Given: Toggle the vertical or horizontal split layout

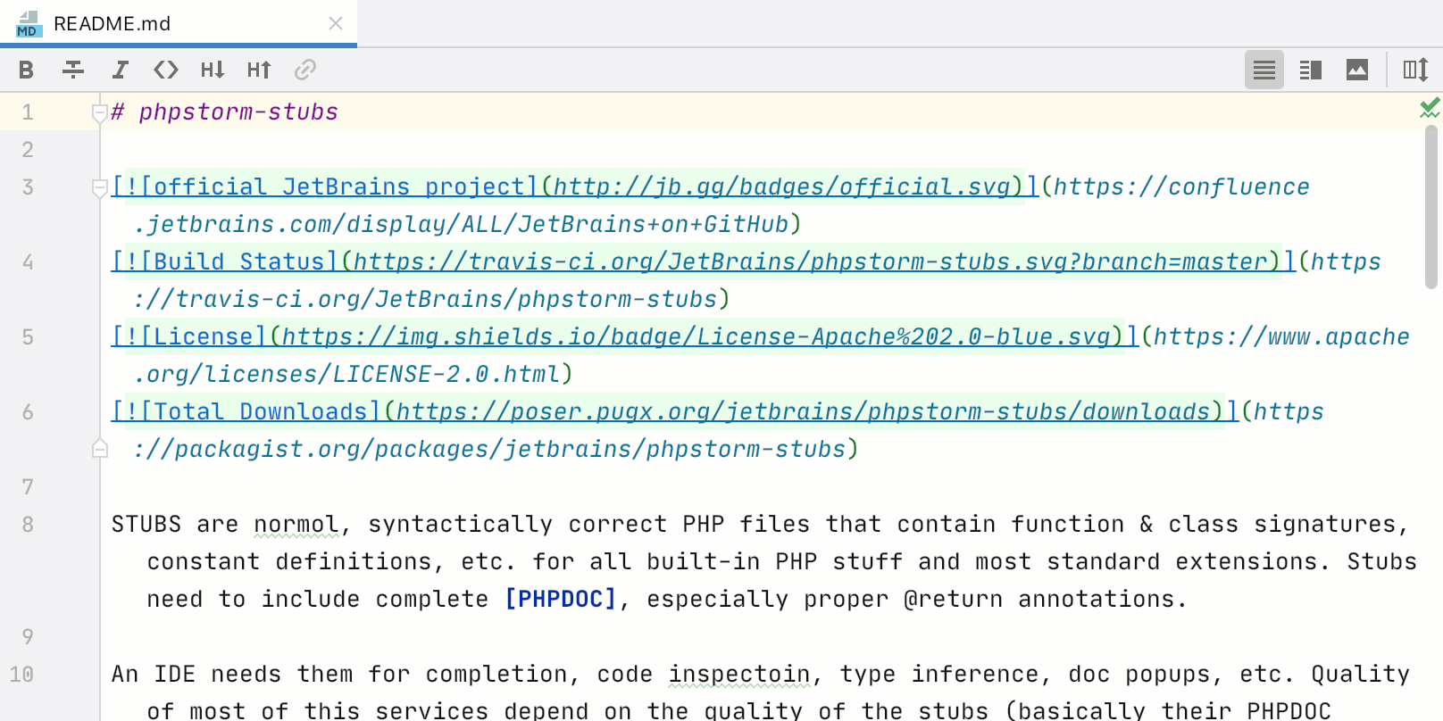Looking at the screenshot, I should [x=1415, y=70].
